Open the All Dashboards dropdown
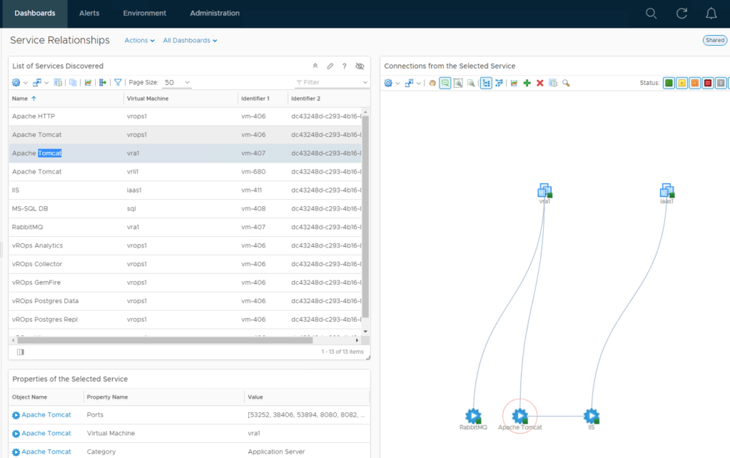This screenshot has width=730, height=458. click(190, 41)
